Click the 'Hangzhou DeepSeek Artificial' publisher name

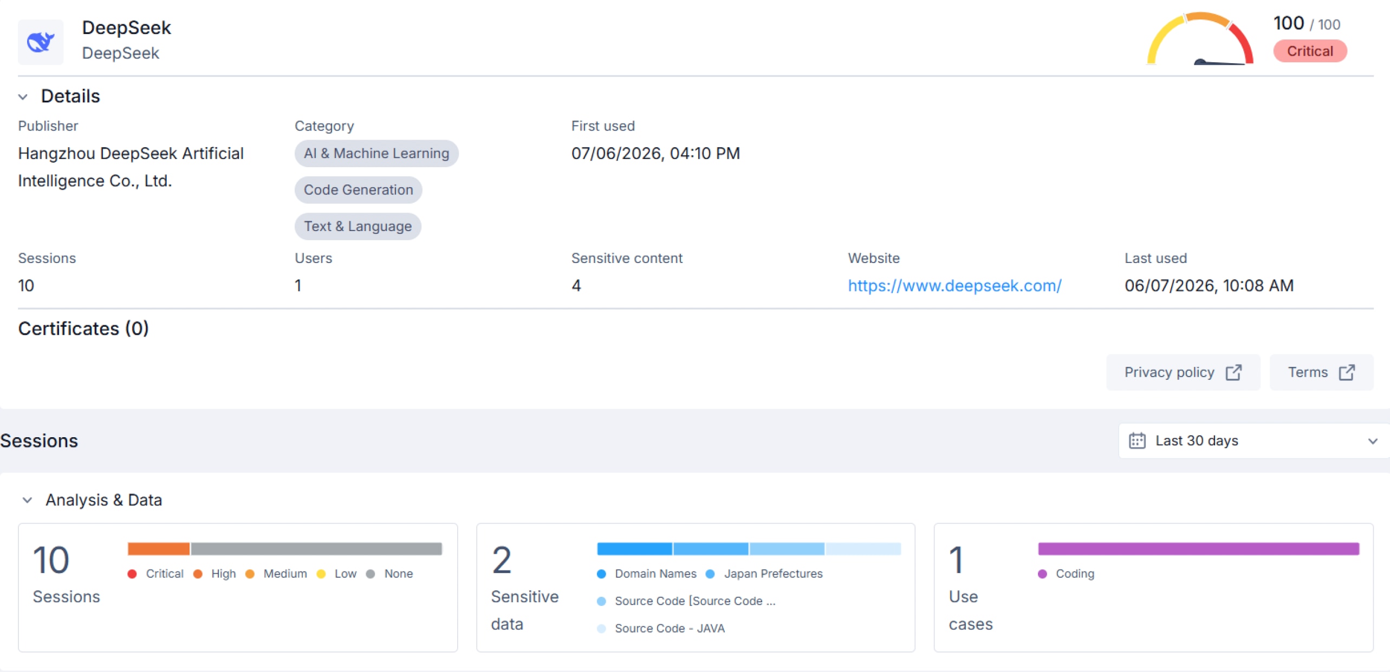pyautogui.click(x=131, y=153)
